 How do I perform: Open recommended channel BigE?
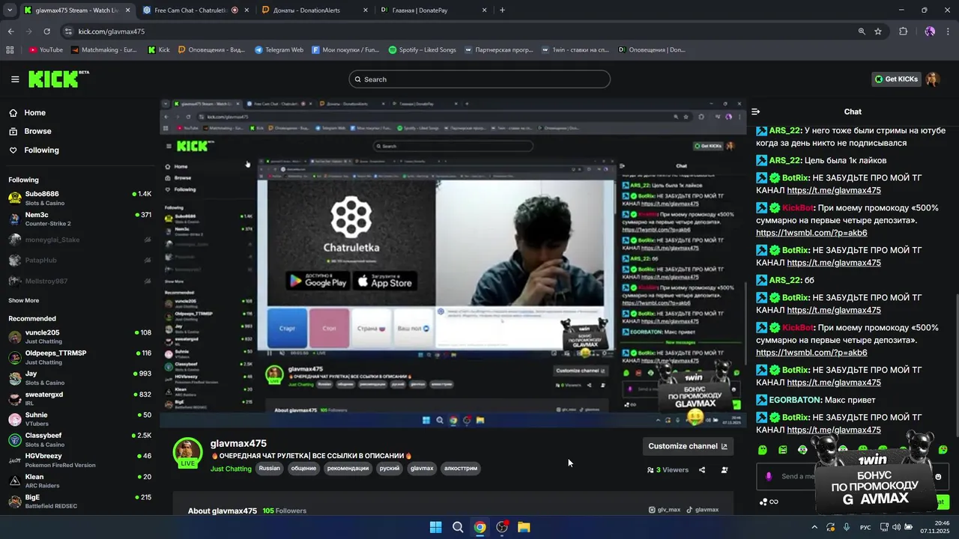pyautogui.click(x=79, y=502)
